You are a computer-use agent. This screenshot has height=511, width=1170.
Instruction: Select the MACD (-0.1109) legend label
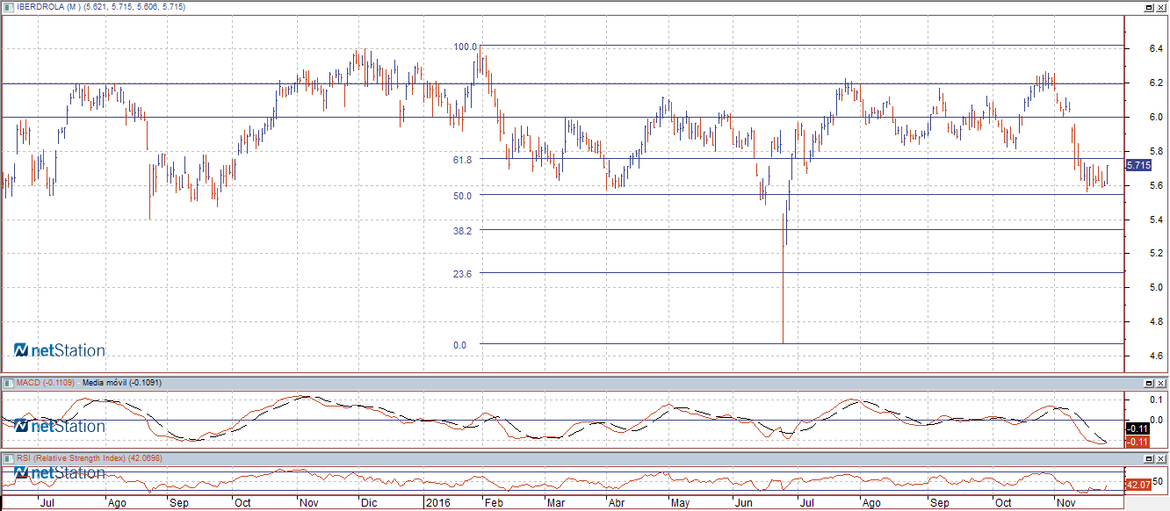tap(45, 383)
